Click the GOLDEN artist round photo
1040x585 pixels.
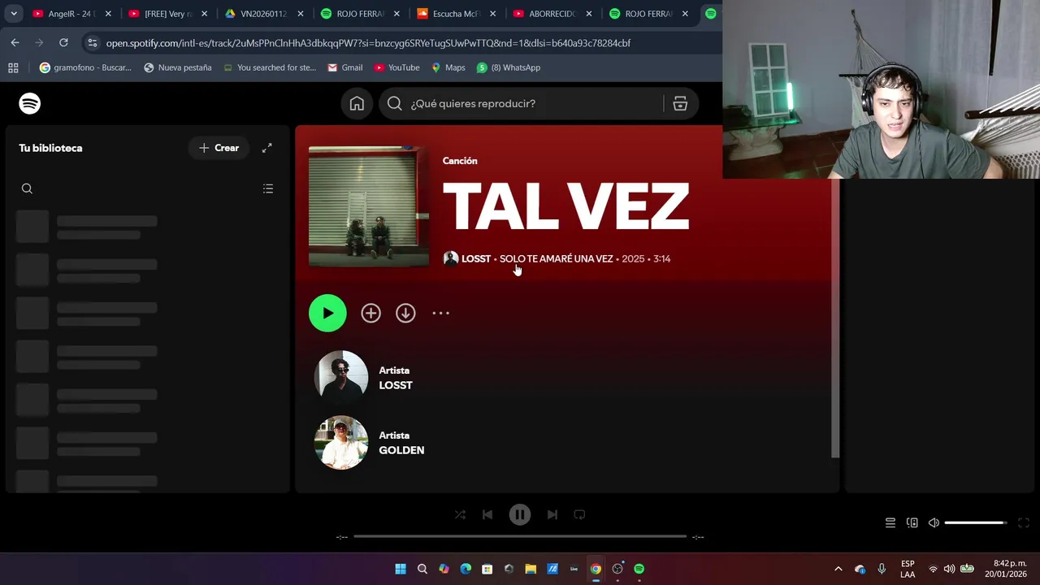(x=341, y=442)
